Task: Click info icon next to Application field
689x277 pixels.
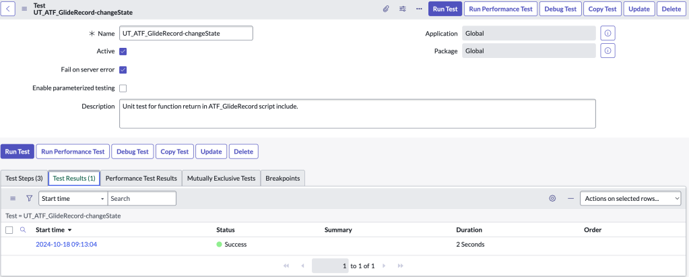Action: [608, 33]
